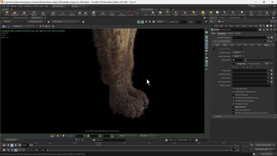277x156 pixels.
Task: Open the /out/groom_slap ROP dropdown
Action: [x=36, y=22]
